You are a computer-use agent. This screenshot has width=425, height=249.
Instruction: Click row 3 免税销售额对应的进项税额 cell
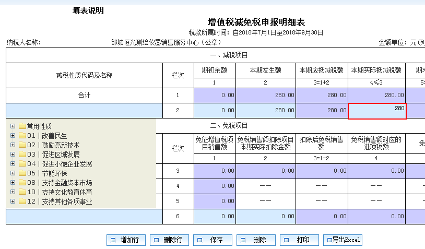coord(377,171)
